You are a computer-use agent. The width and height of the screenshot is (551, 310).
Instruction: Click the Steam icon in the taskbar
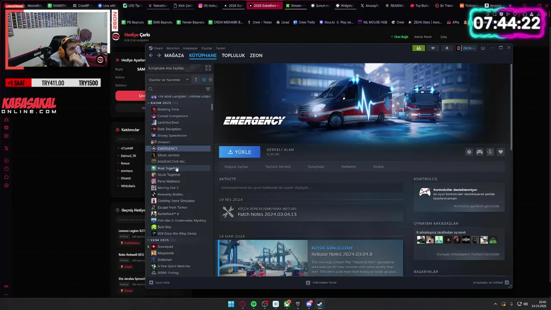coord(320,304)
